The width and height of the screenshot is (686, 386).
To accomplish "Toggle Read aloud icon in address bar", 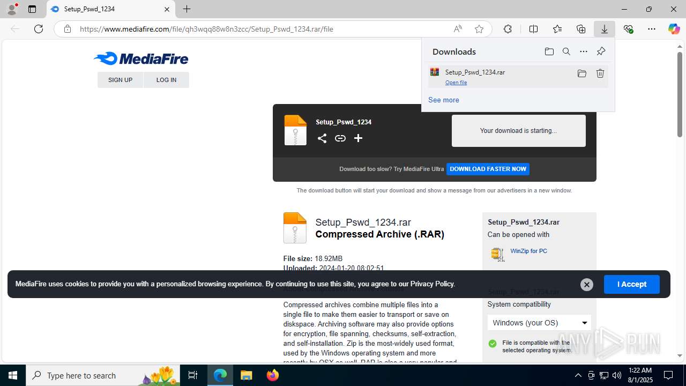I will coord(458,29).
